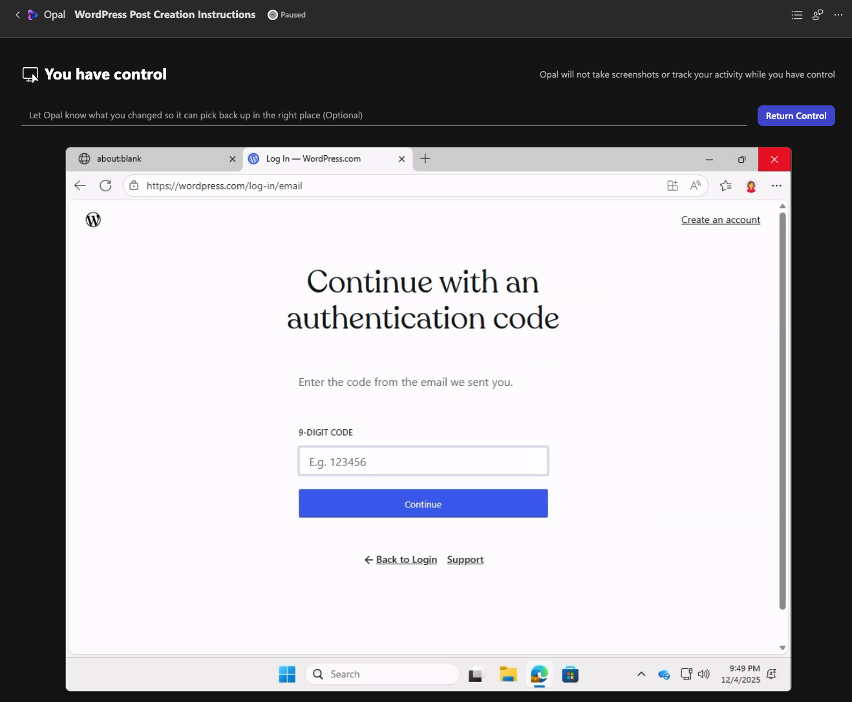
Task: Click the Opal back chevron
Action: click(18, 15)
